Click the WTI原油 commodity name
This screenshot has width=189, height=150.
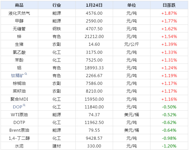coord(19,115)
